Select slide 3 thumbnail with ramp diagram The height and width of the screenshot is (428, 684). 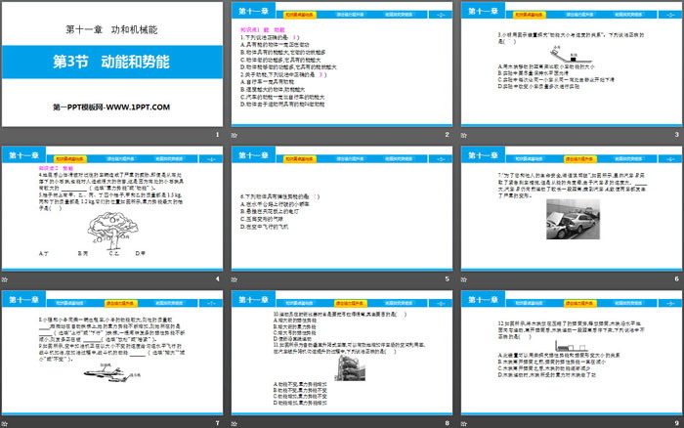[x=572, y=64]
